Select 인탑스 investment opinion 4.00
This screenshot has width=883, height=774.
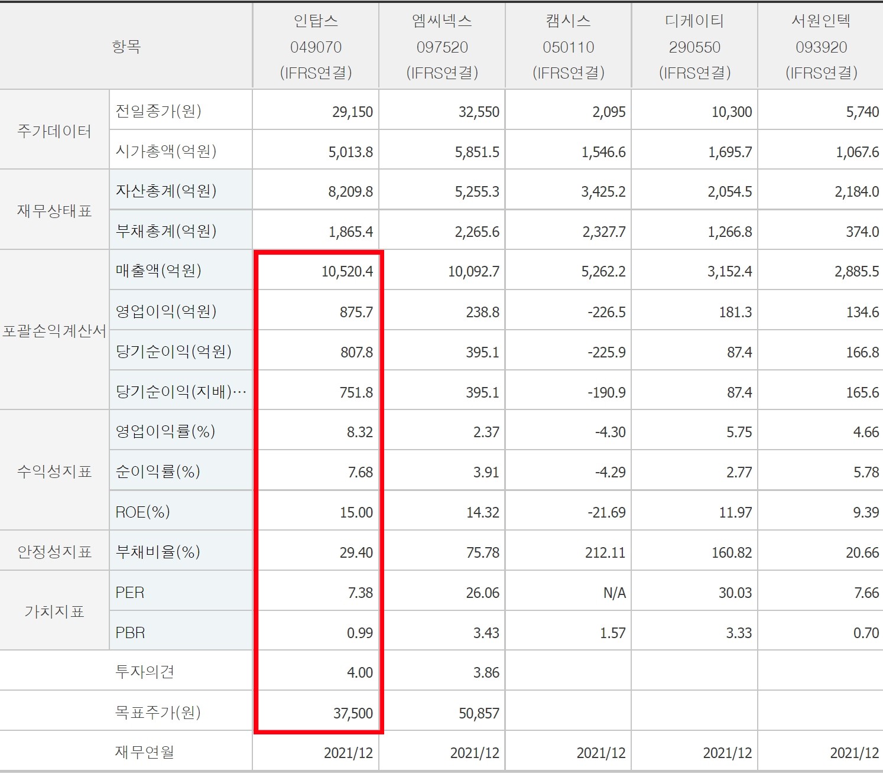coord(360,672)
